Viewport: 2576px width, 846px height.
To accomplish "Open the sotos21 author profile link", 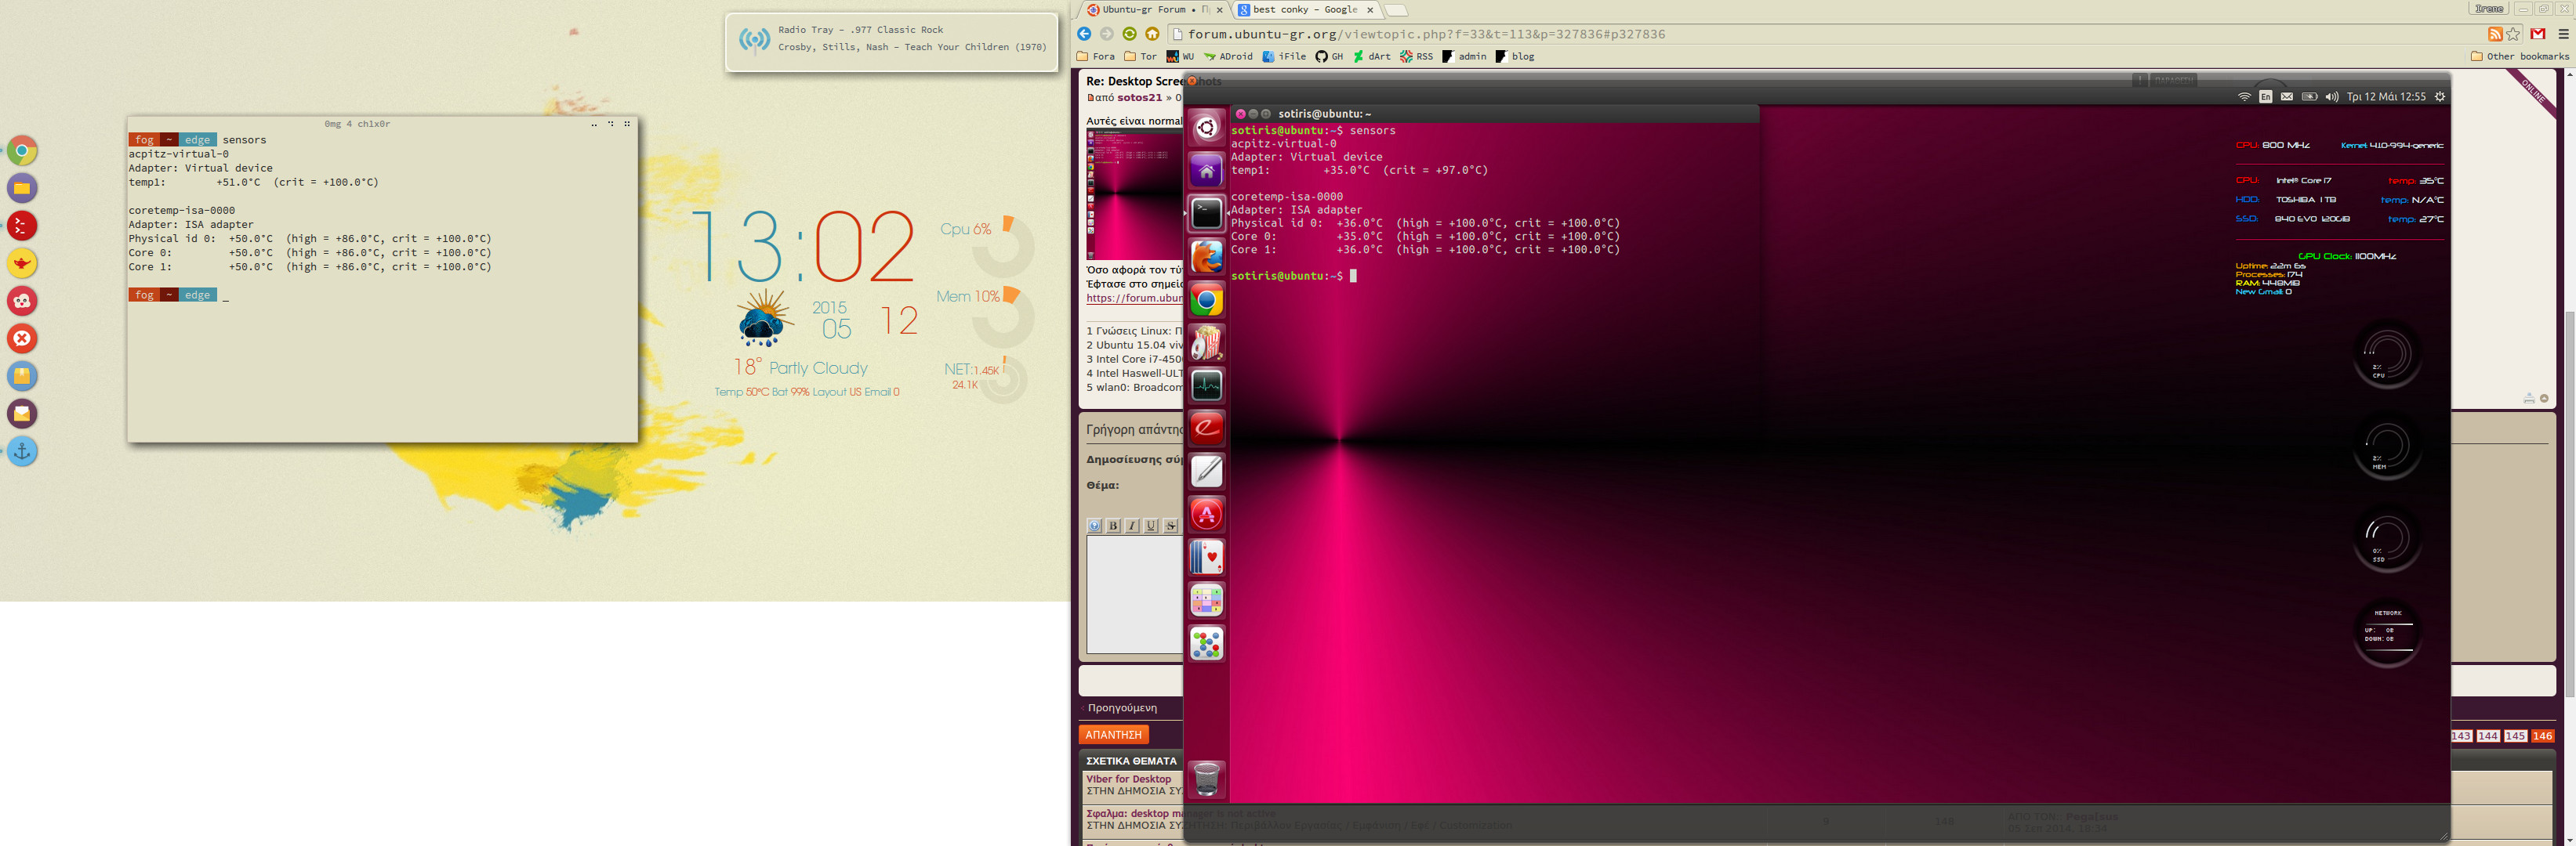I will [x=1139, y=98].
